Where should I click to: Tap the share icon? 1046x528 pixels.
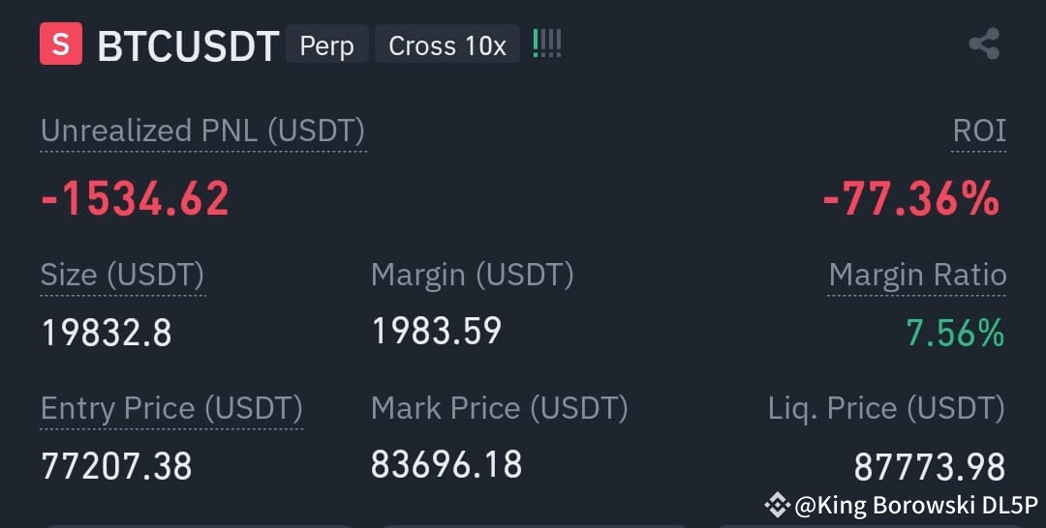984,44
